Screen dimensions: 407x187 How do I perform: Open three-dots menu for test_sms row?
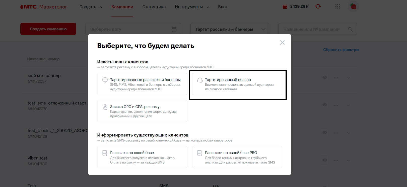tap(336, 105)
